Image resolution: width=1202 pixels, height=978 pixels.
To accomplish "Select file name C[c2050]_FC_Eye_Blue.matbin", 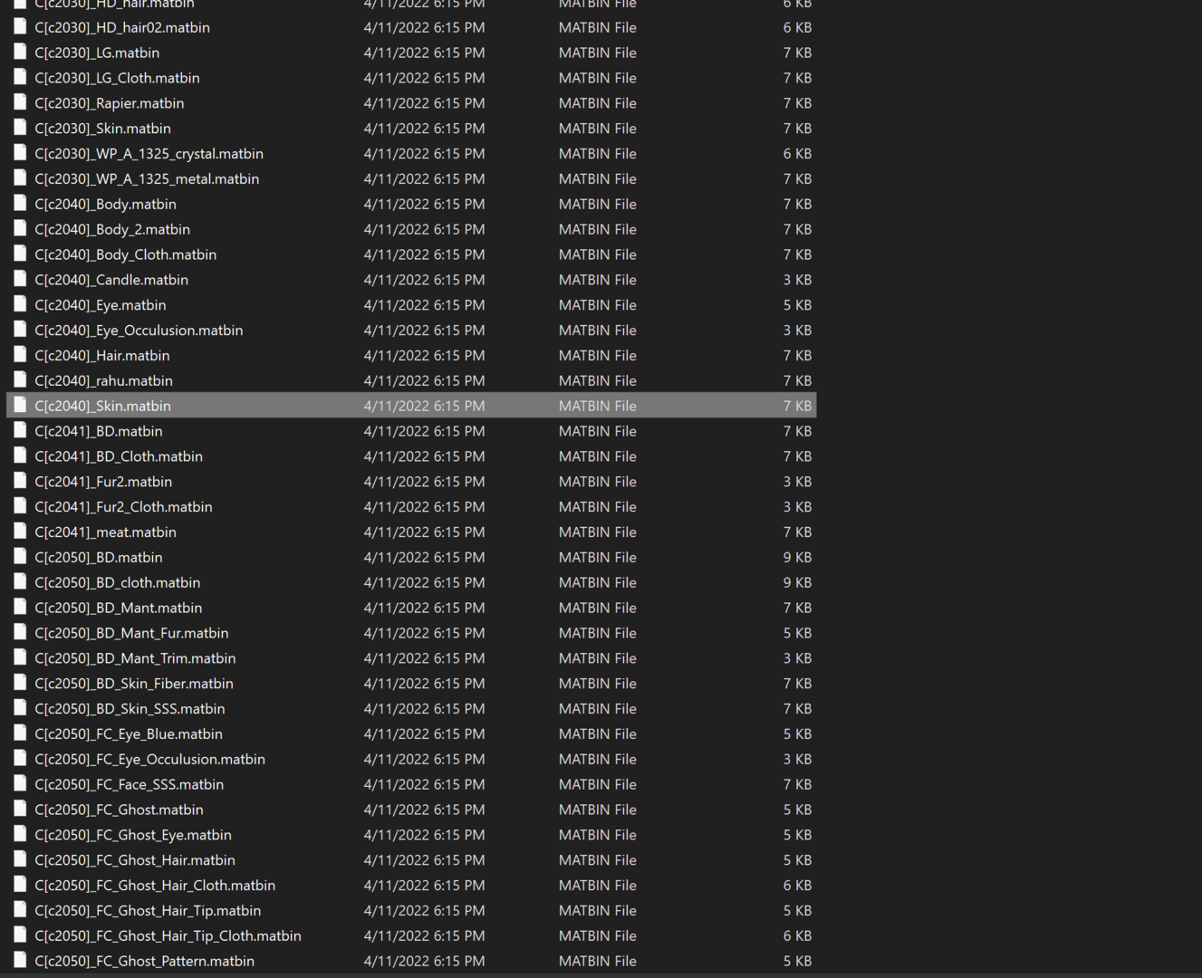I will click(x=129, y=734).
